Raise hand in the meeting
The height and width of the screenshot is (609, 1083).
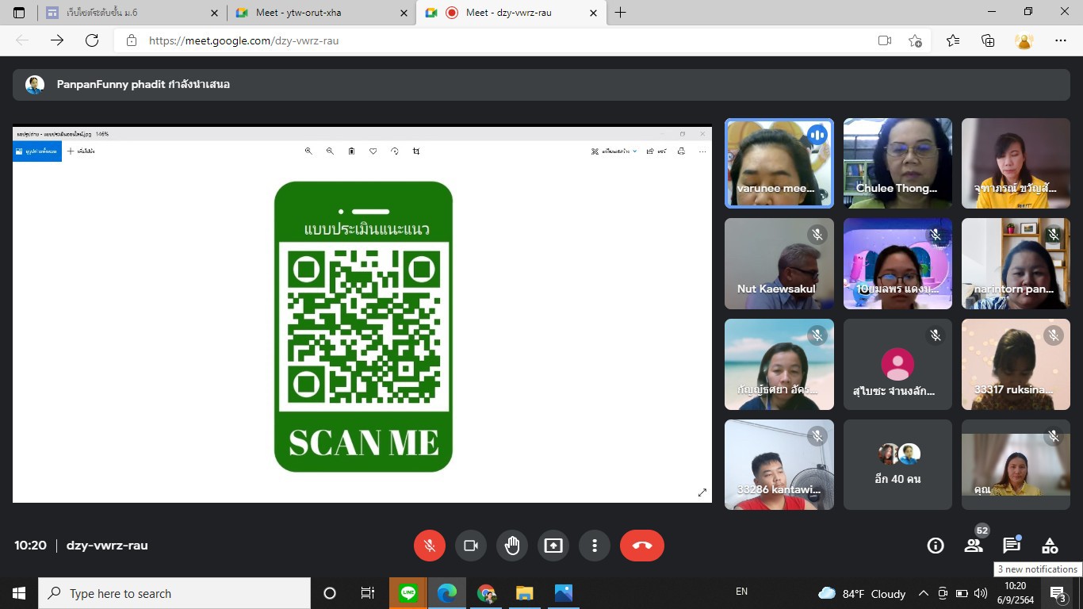[512, 546]
